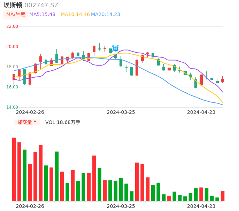Viewport: 239px width, 211px height.
Task: Click the 2024-03-25 date label on price chart
Action: [x=121, y=112]
